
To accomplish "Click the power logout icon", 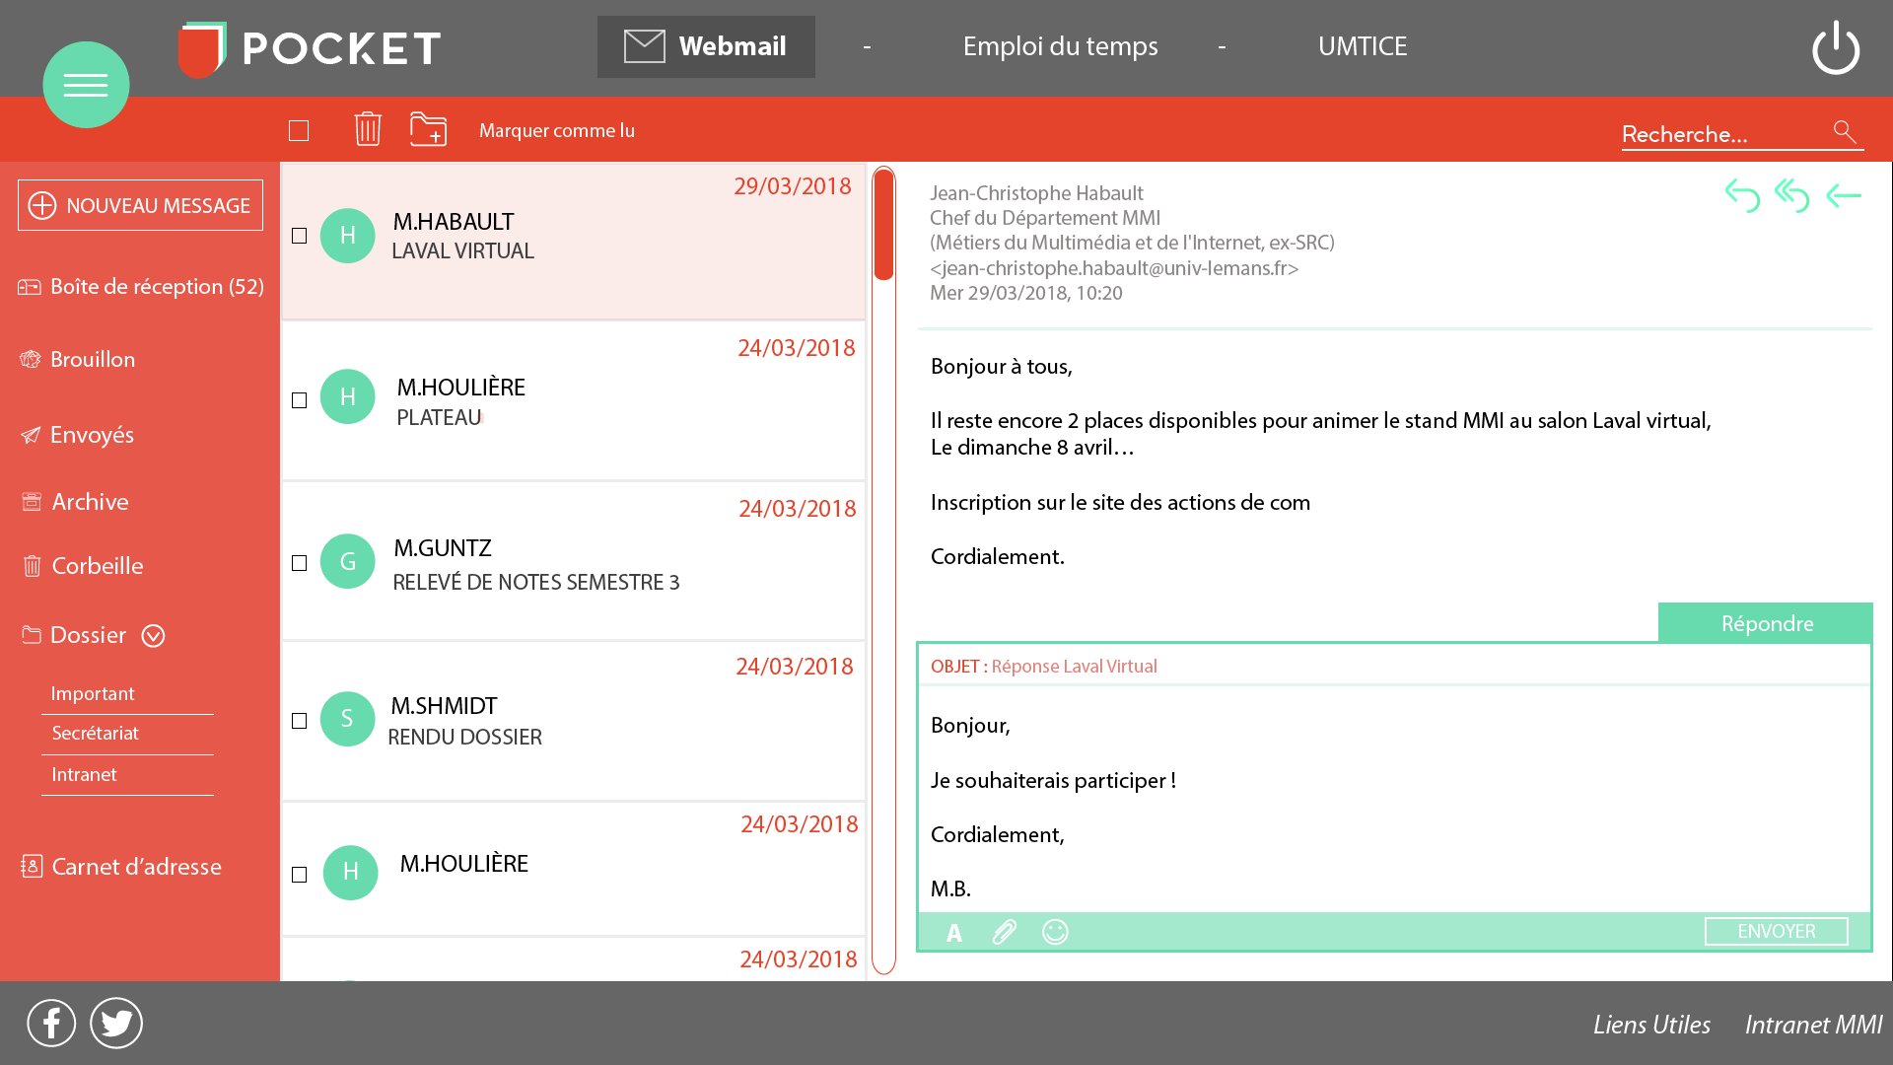I will [1836, 47].
